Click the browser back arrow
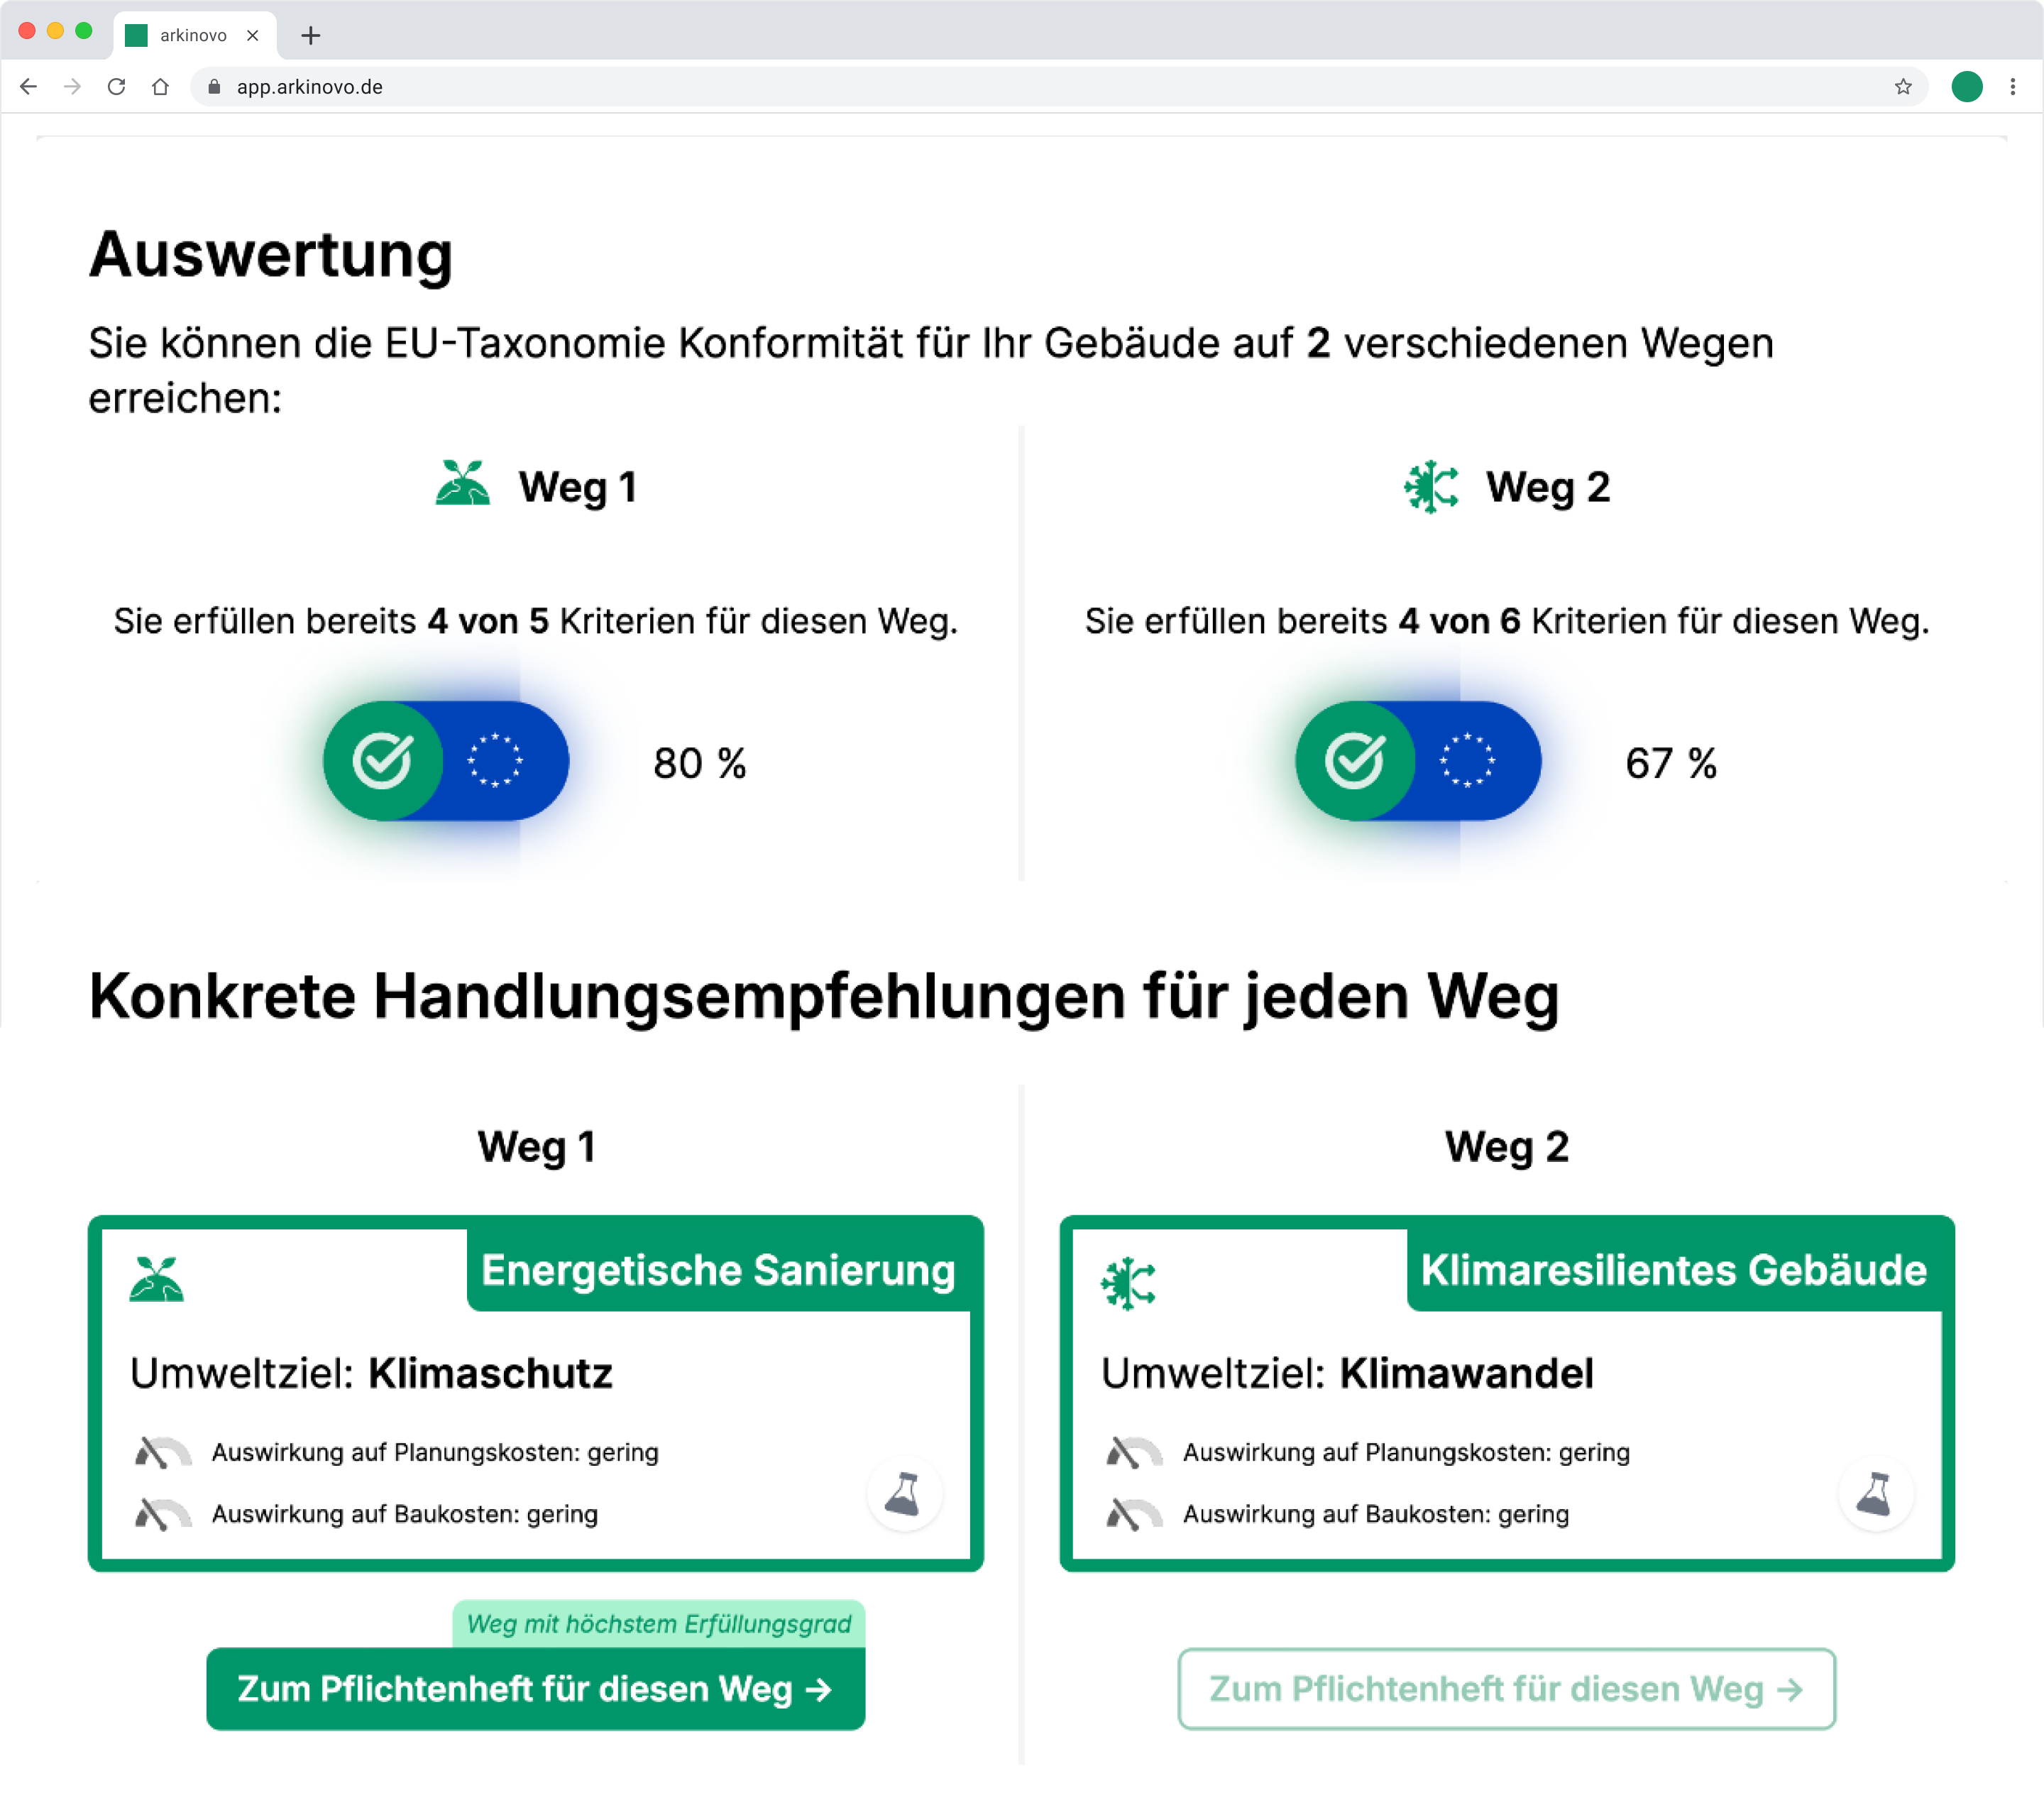 [x=29, y=87]
